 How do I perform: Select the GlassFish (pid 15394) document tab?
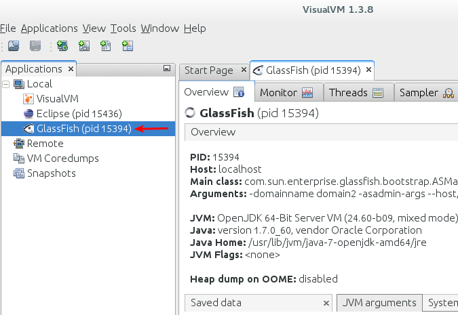click(313, 70)
